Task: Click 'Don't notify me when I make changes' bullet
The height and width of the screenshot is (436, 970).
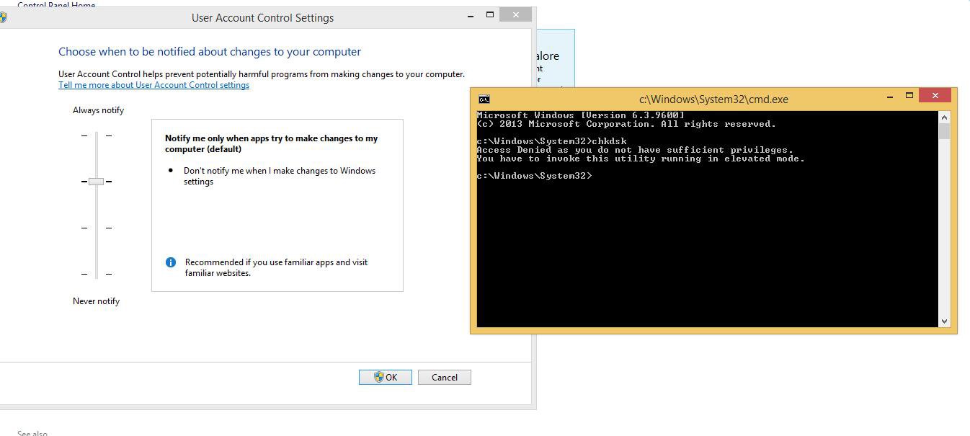Action: click(280, 176)
